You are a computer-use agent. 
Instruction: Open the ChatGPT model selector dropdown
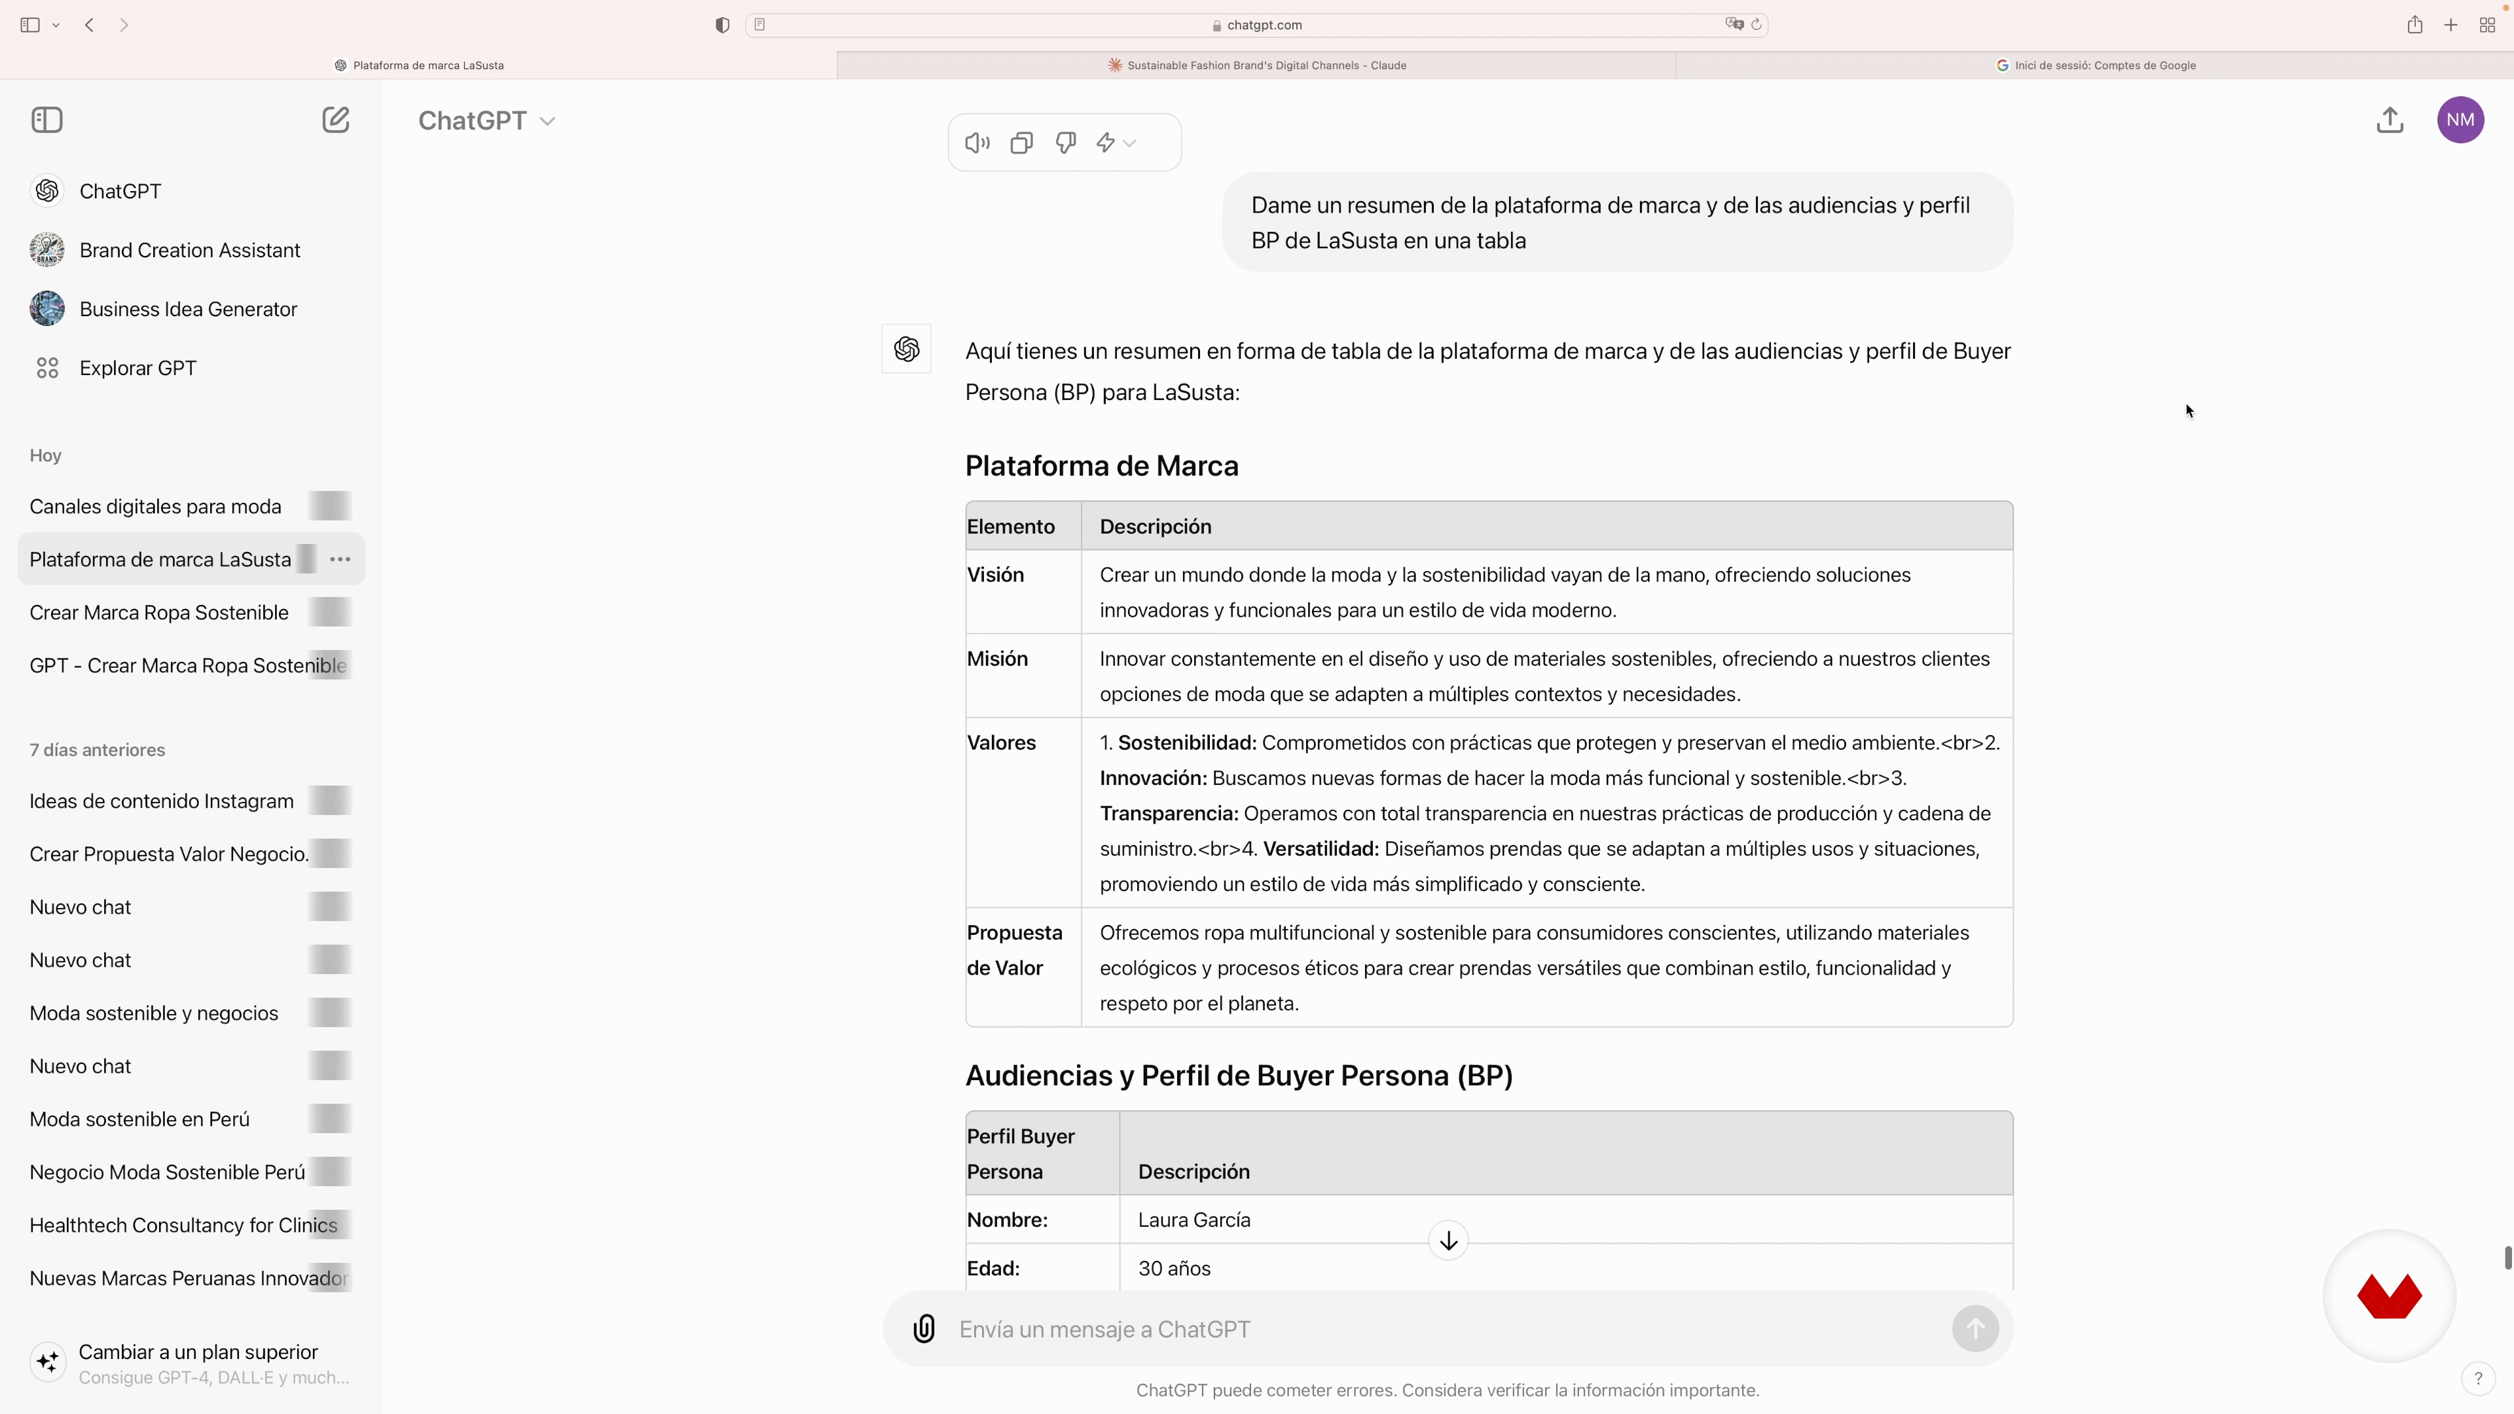487,120
